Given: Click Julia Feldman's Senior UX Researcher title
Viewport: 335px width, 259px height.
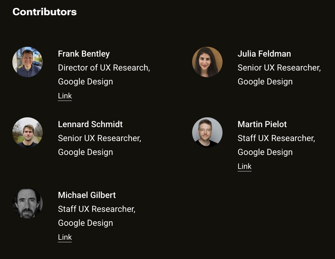Looking at the screenshot, I should pos(279,68).
